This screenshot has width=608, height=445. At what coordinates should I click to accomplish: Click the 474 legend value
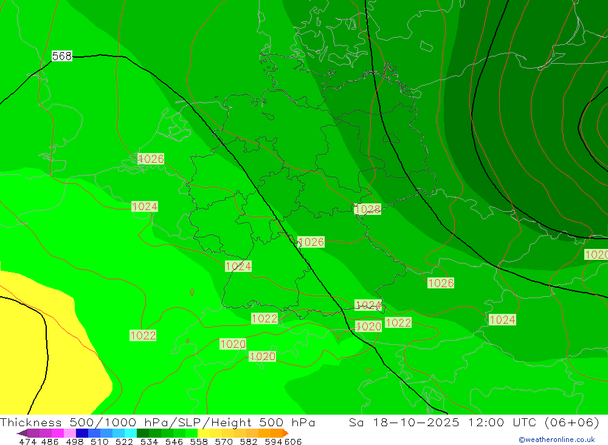coord(27,441)
